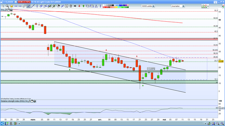Viewport: 225px width, 126px height.
Task: Pick the Fibonacci extension grid tool
Action: [x=54, y=6]
